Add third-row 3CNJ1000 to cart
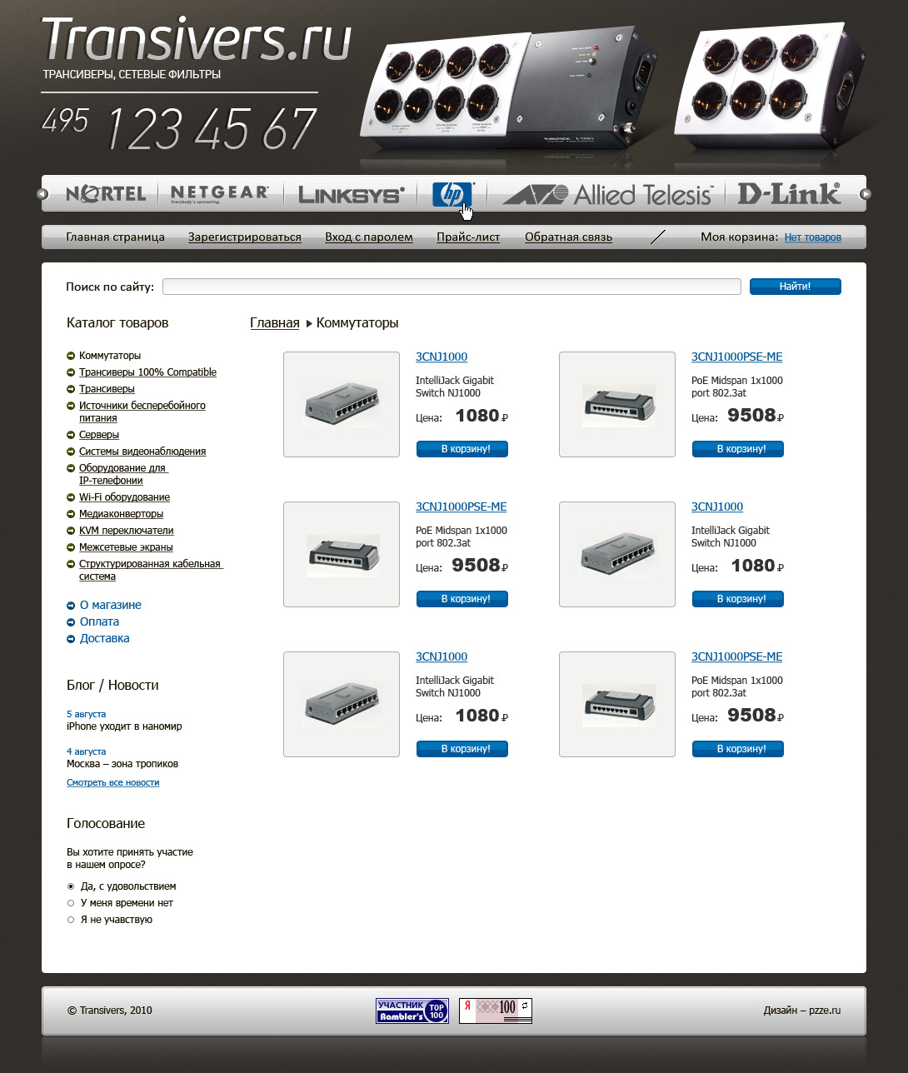The height and width of the screenshot is (1073, 908). pyautogui.click(x=462, y=749)
